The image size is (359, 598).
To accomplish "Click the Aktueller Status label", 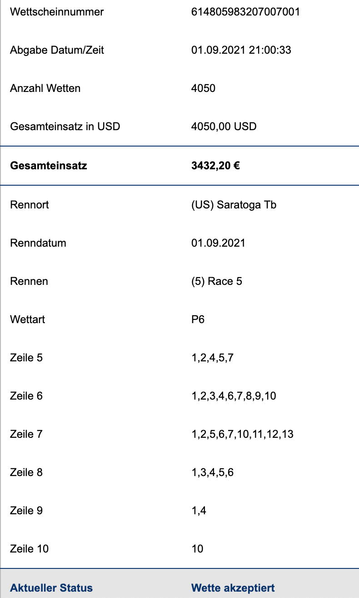I will click(51, 588).
